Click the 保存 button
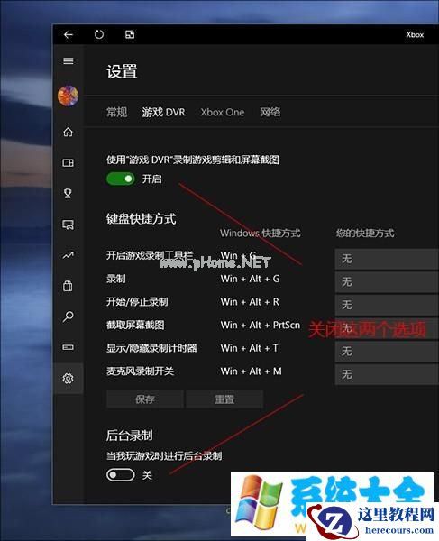439x541 pixels. [145, 399]
